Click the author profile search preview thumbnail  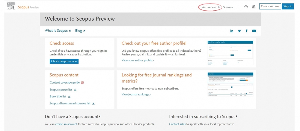coord(230,53)
